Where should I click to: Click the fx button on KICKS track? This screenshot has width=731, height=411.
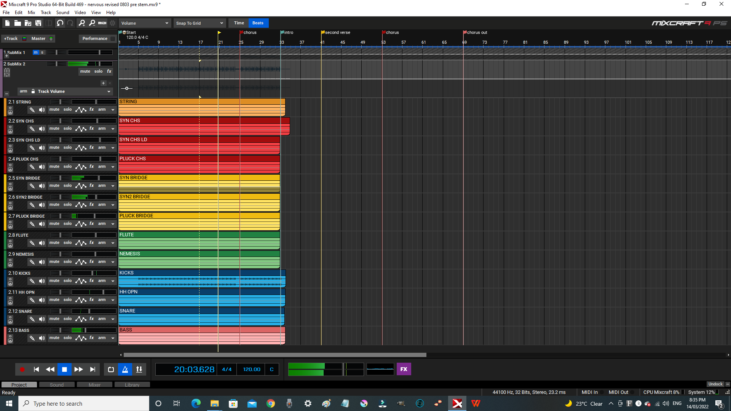pos(92,280)
